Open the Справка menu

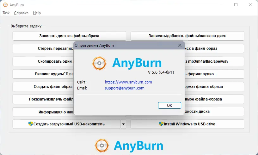point(21,13)
